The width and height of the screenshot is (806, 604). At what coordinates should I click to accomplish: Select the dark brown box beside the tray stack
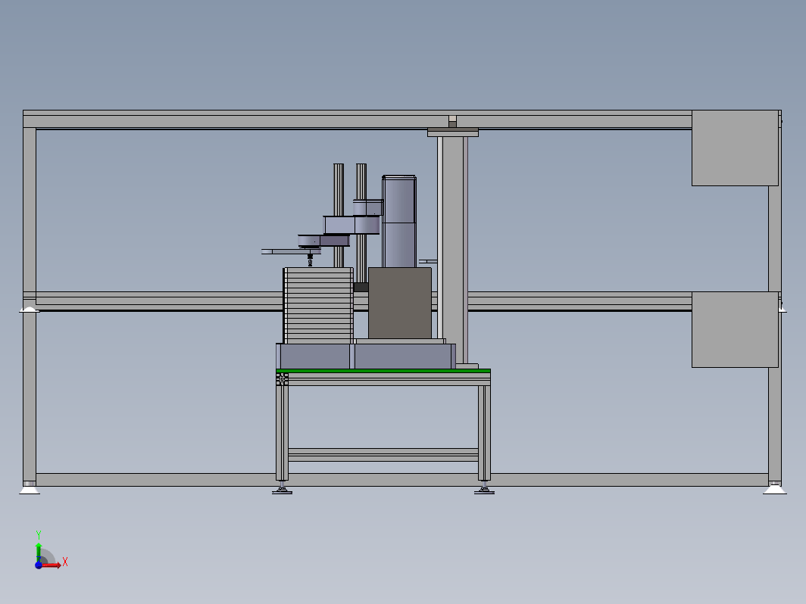click(400, 303)
